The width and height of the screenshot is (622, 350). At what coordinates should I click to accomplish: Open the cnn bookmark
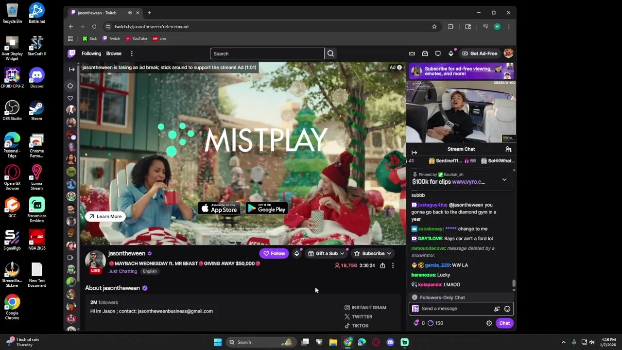click(159, 38)
